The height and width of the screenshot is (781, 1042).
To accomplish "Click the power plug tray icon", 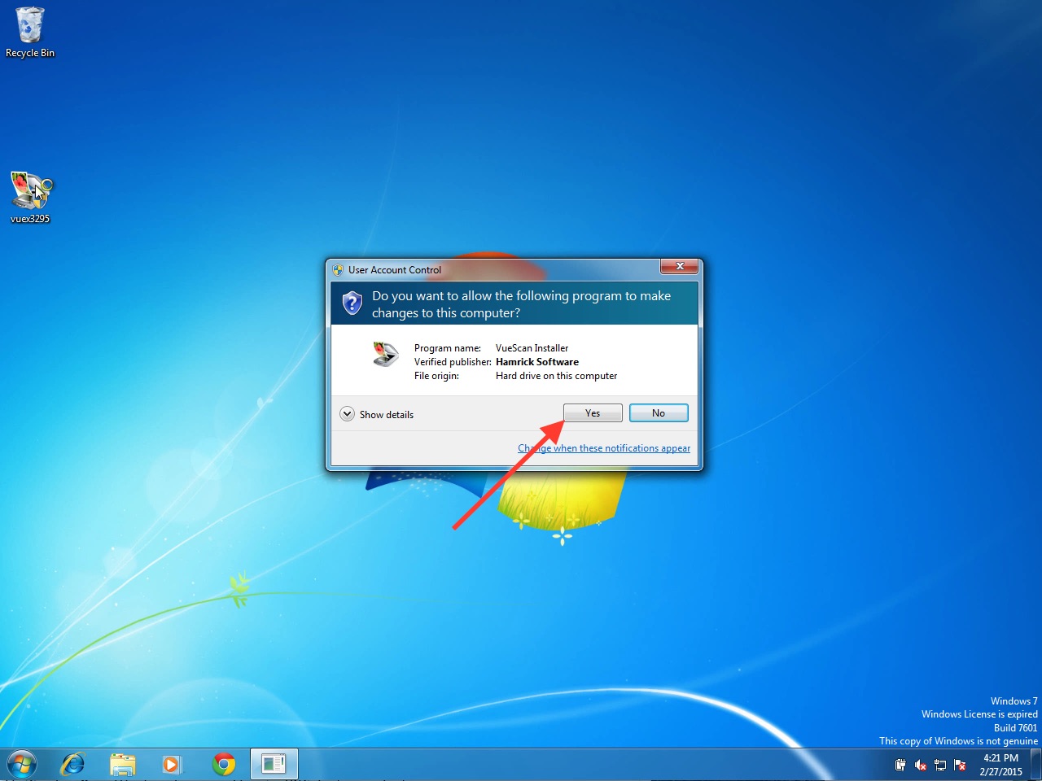I will pos(900,765).
